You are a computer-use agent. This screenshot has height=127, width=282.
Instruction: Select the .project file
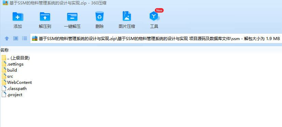(12, 95)
